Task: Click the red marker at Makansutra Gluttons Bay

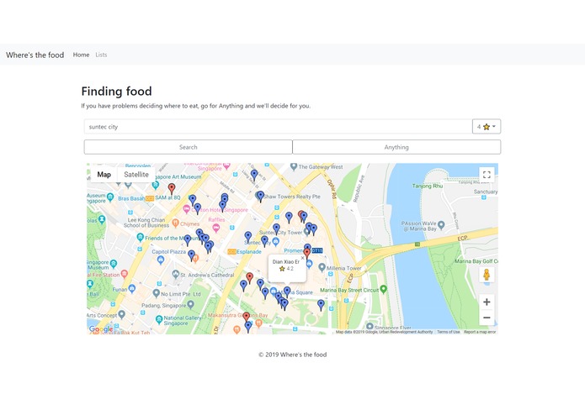Action: 247,317
